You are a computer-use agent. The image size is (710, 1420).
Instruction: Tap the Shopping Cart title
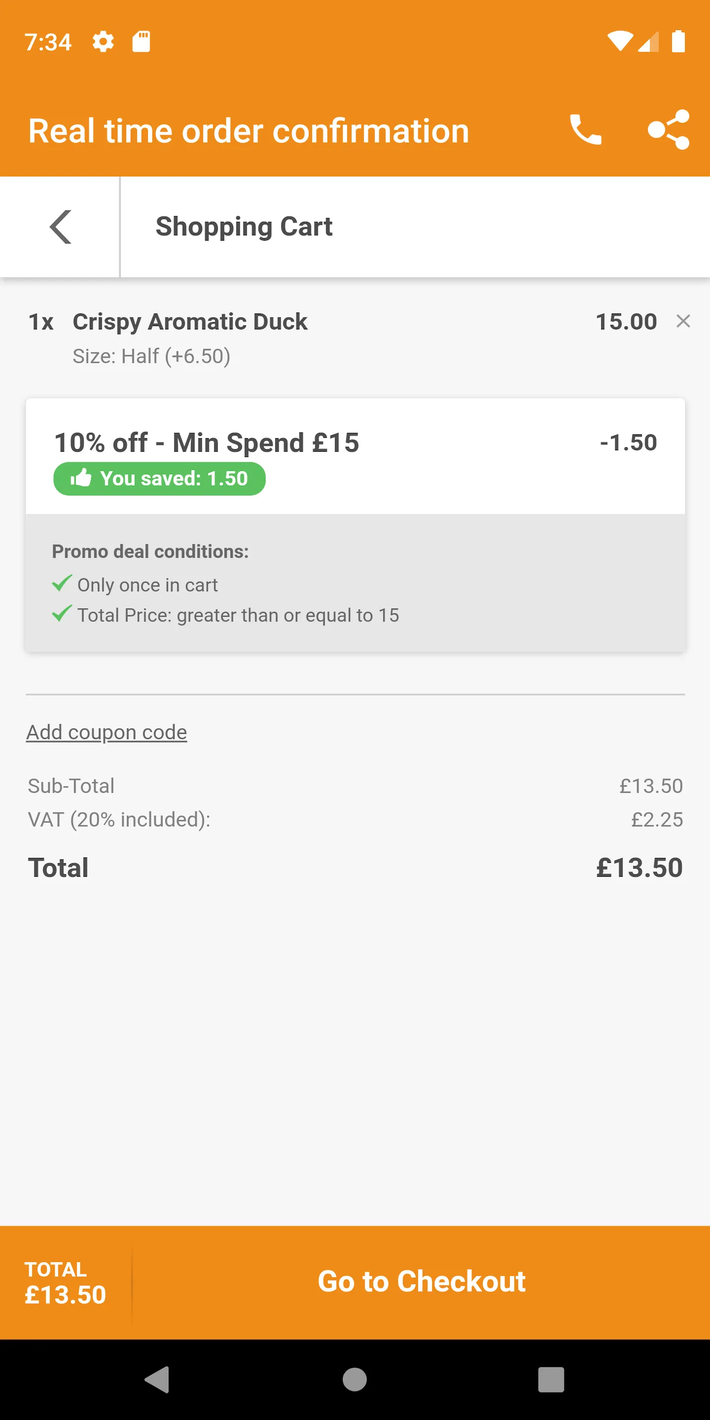click(x=244, y=227)
